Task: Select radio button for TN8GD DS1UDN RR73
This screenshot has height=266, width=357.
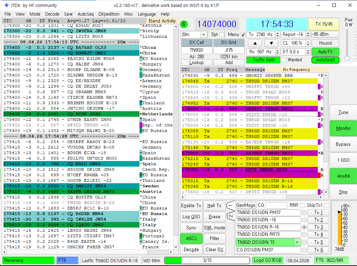Action: point(304,234)
